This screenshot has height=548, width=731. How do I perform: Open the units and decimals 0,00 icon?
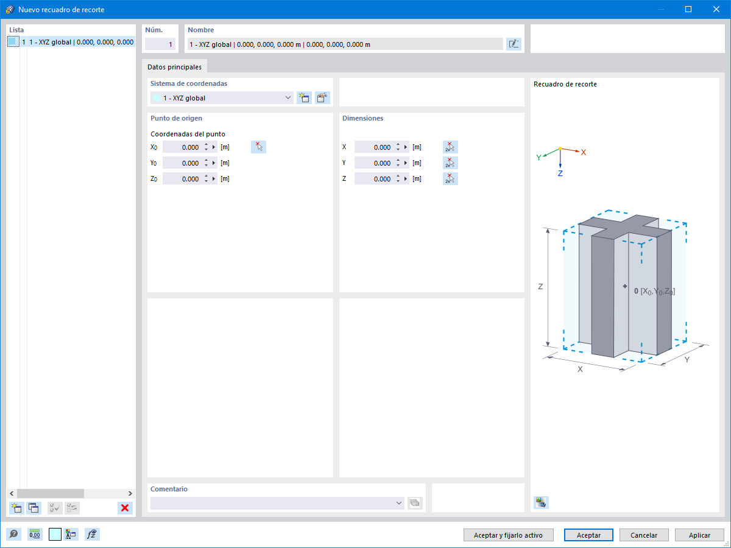35,535
